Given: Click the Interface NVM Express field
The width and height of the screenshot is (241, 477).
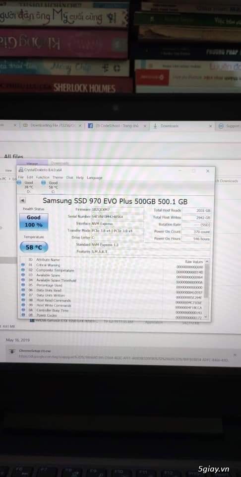Looking at the screenshot, I should (118, 224).
